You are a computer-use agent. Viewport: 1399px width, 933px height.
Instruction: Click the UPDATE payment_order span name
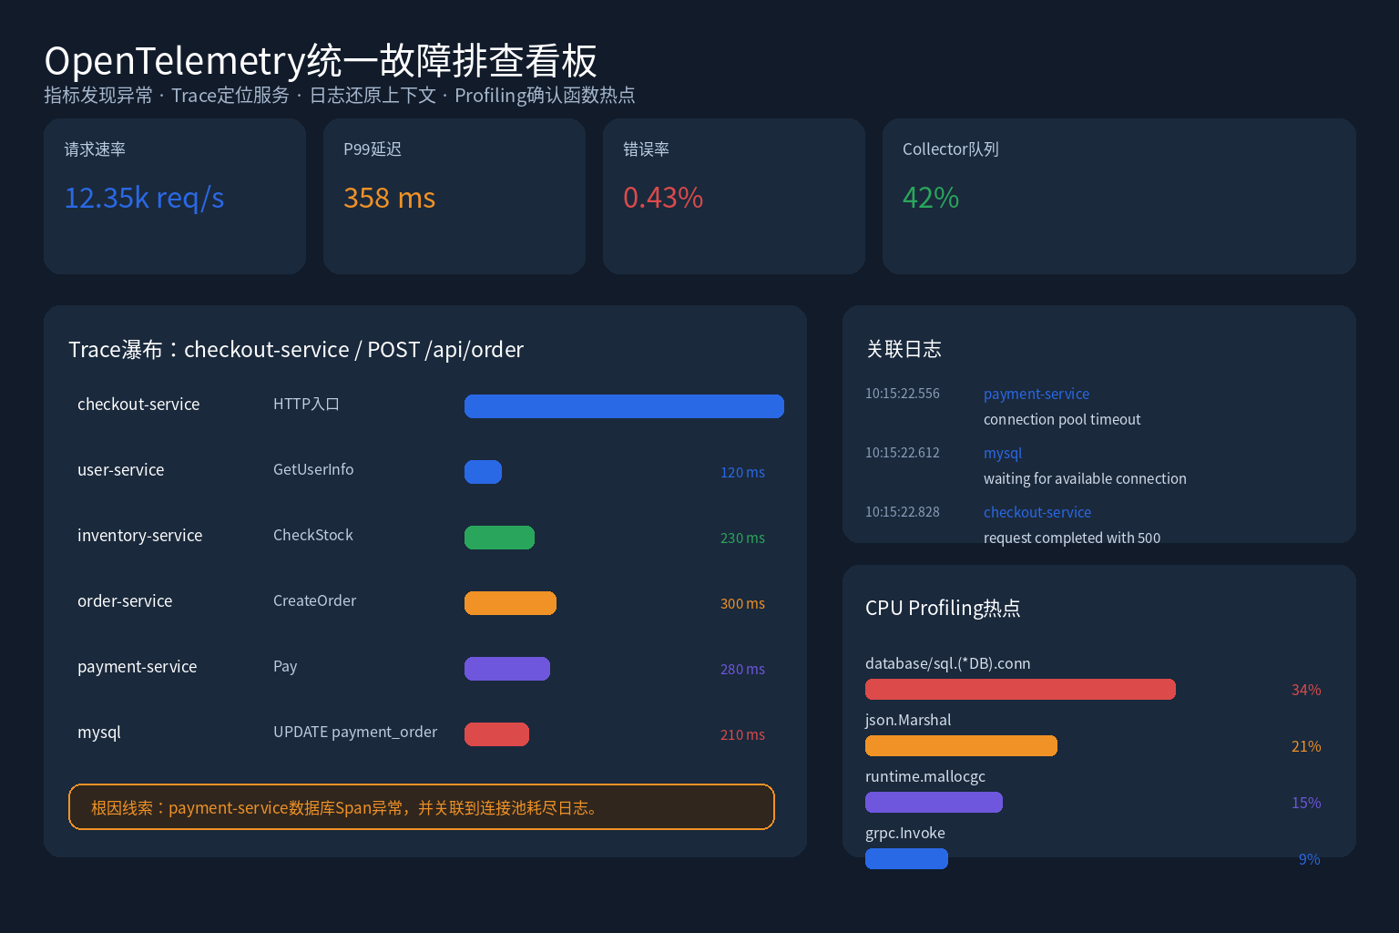355,732
